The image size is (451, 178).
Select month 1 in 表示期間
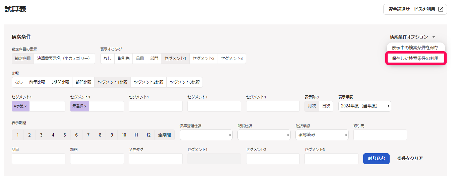pos(17,135)
